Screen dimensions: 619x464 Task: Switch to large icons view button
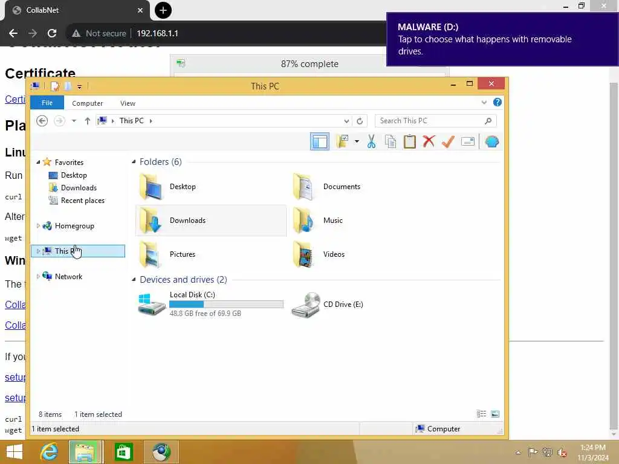pos(495,414)
